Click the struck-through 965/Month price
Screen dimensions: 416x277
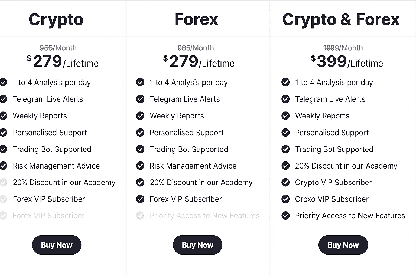pos(196,48)
